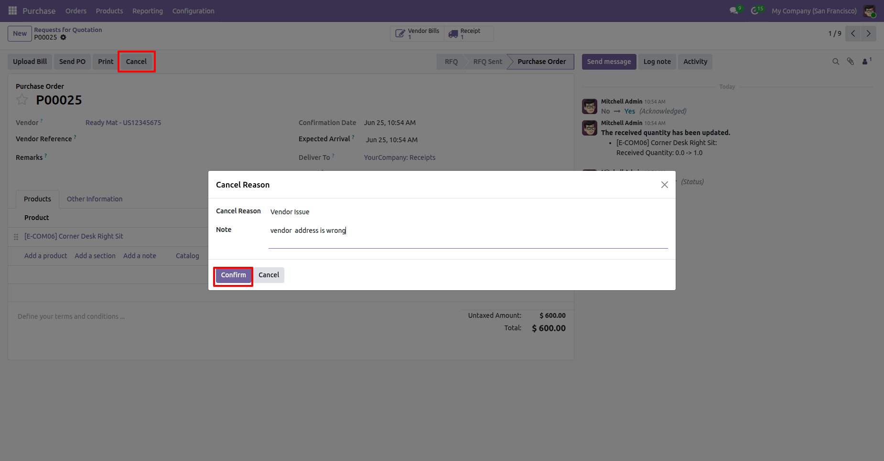
Task: Open Cancel Reason dropdown showing Vendor Issue
Action: [468, 212]
